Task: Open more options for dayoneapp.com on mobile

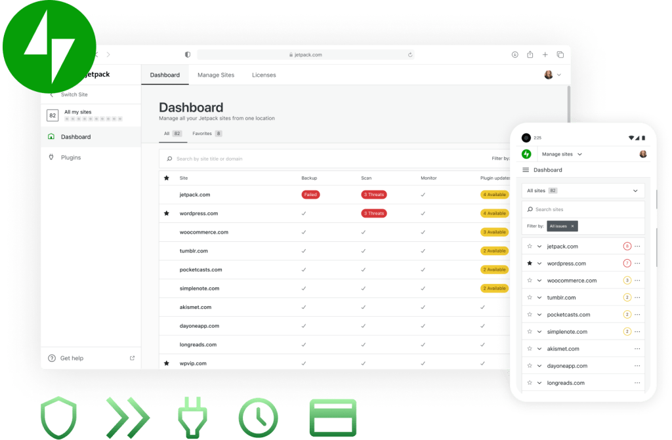Action: tap(637, 366)
